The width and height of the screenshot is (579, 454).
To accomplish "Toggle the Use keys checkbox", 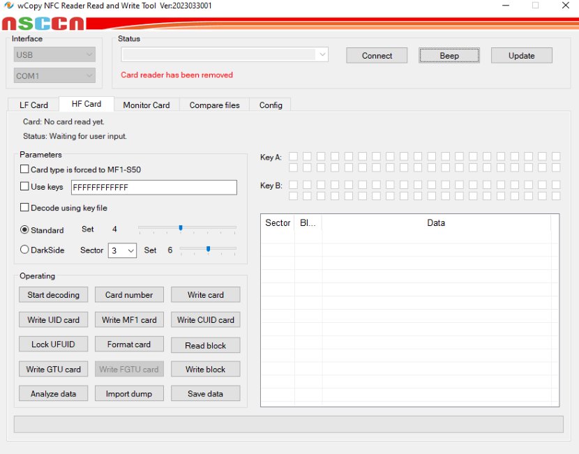I will 25,187.
